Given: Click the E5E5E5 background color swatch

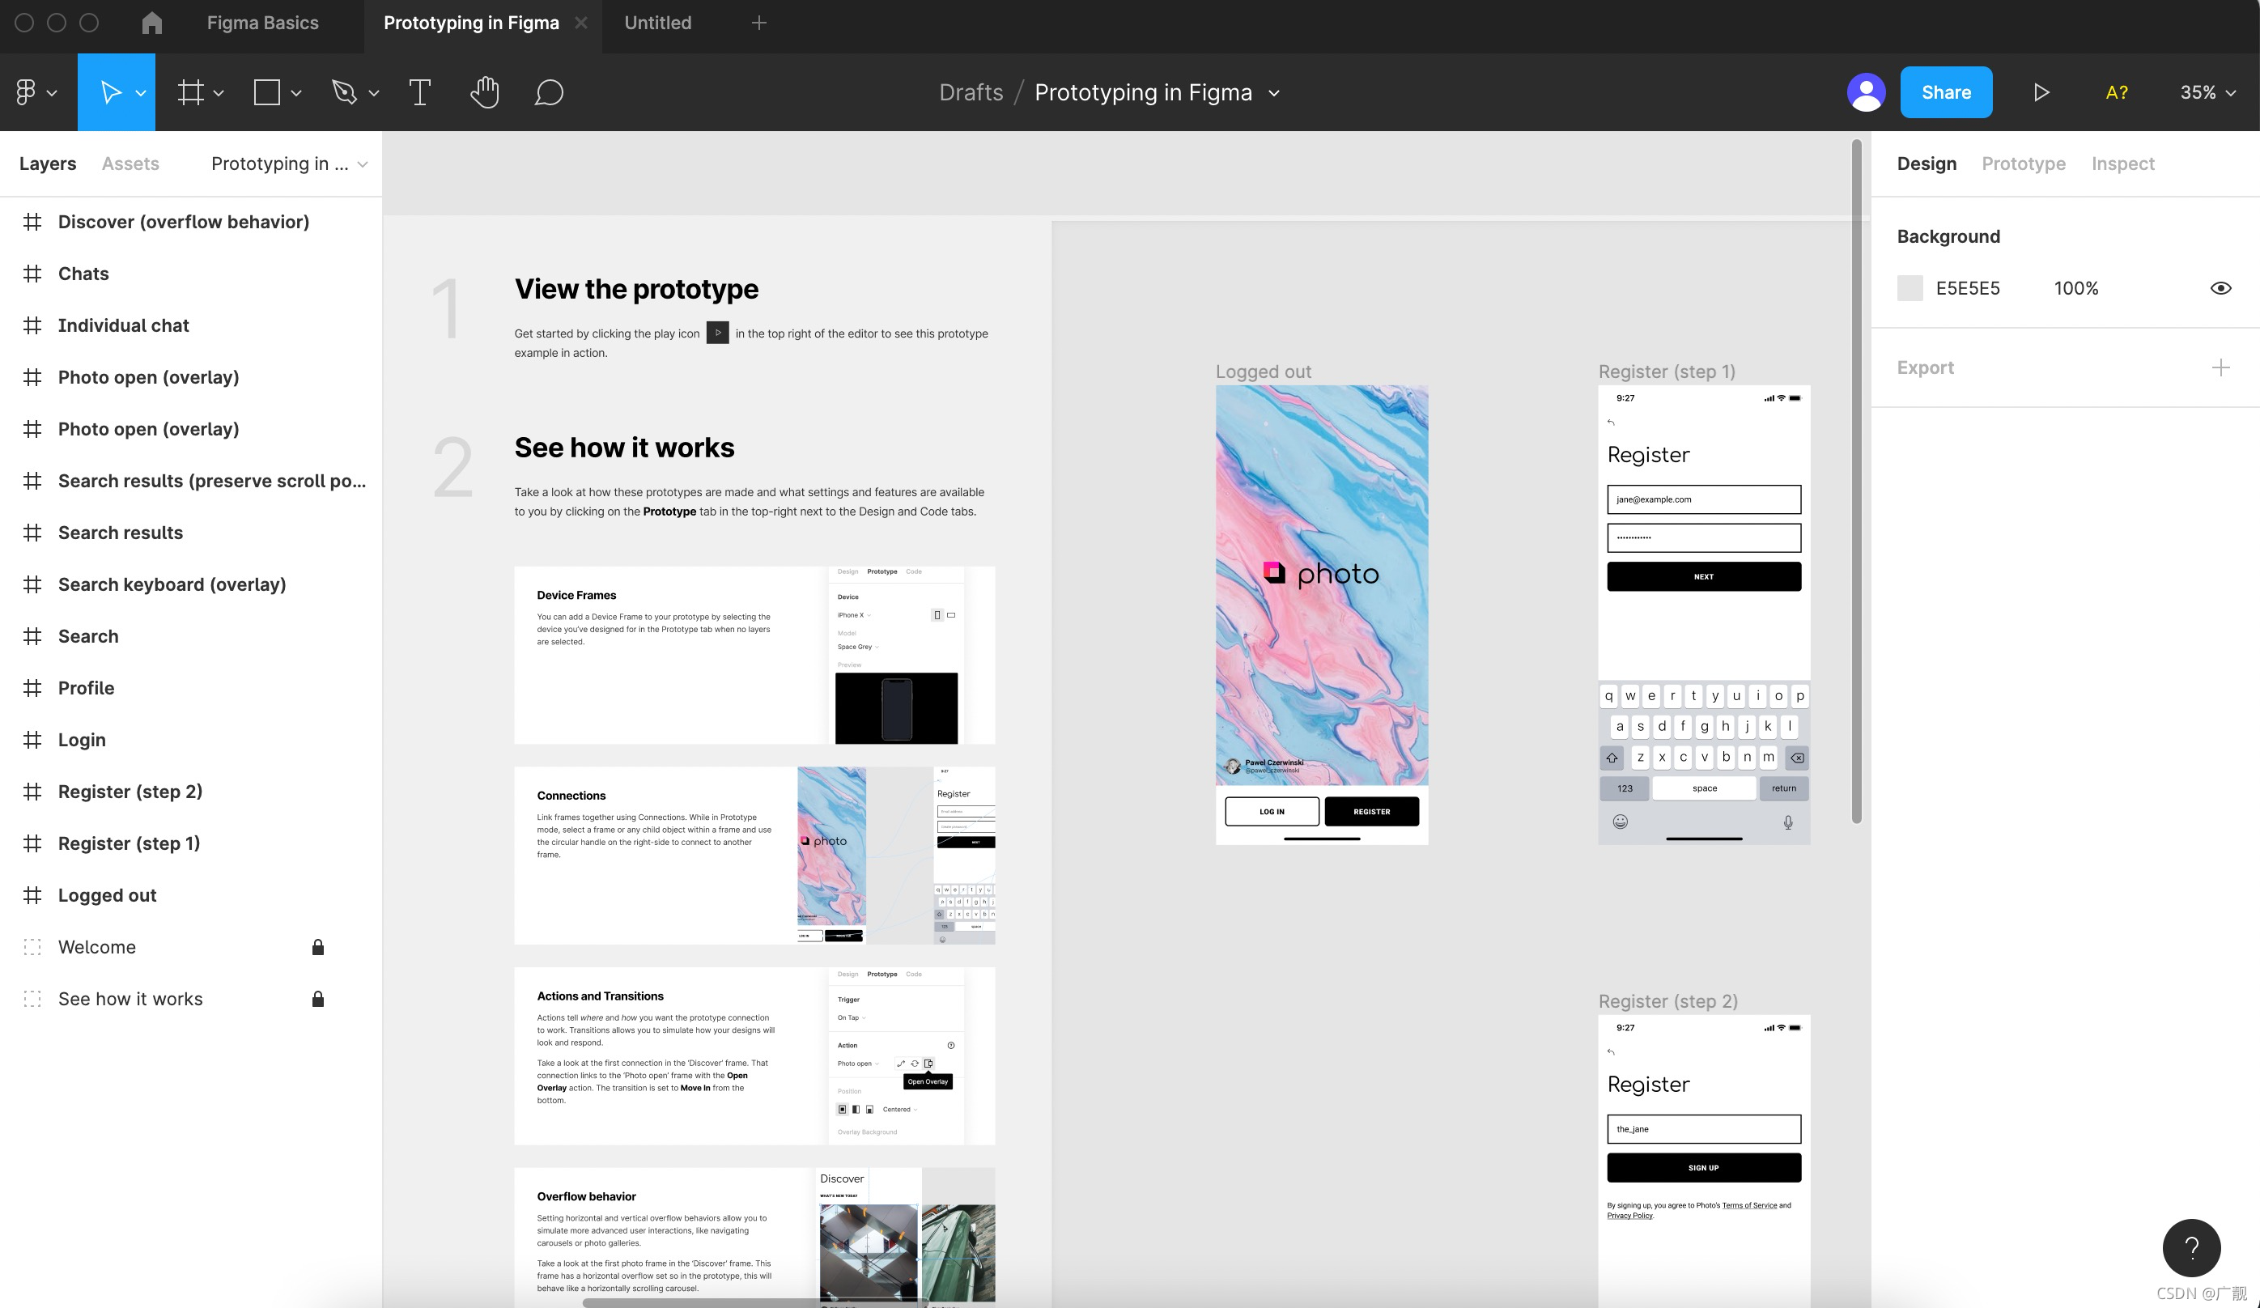Looking at the screenshot, I should 1910,288.
